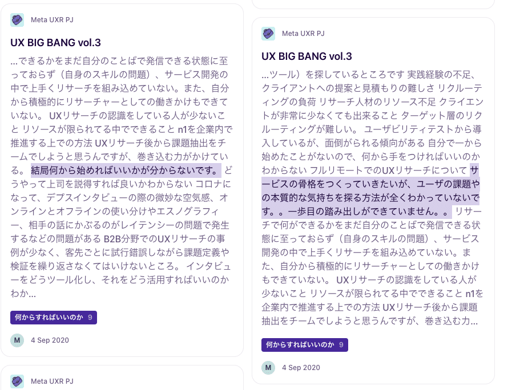
Task: Click the 何からすればいいのか tag in the left card
Action: pos(54,317)
